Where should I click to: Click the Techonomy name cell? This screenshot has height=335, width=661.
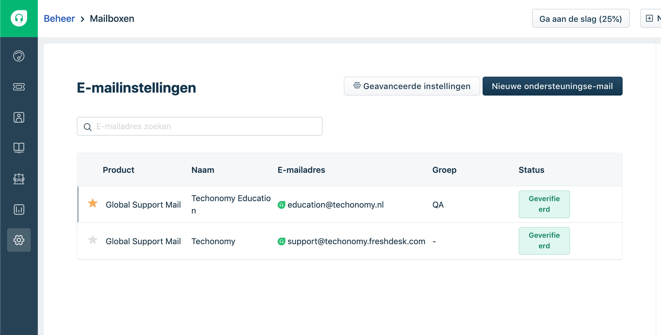(x=213, y=241)
